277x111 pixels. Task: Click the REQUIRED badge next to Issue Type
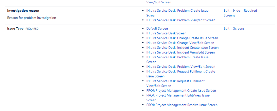coord(32,29)
